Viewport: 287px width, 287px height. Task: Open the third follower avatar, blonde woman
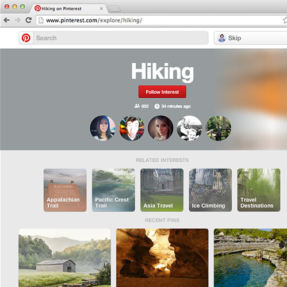coord(160,128)
